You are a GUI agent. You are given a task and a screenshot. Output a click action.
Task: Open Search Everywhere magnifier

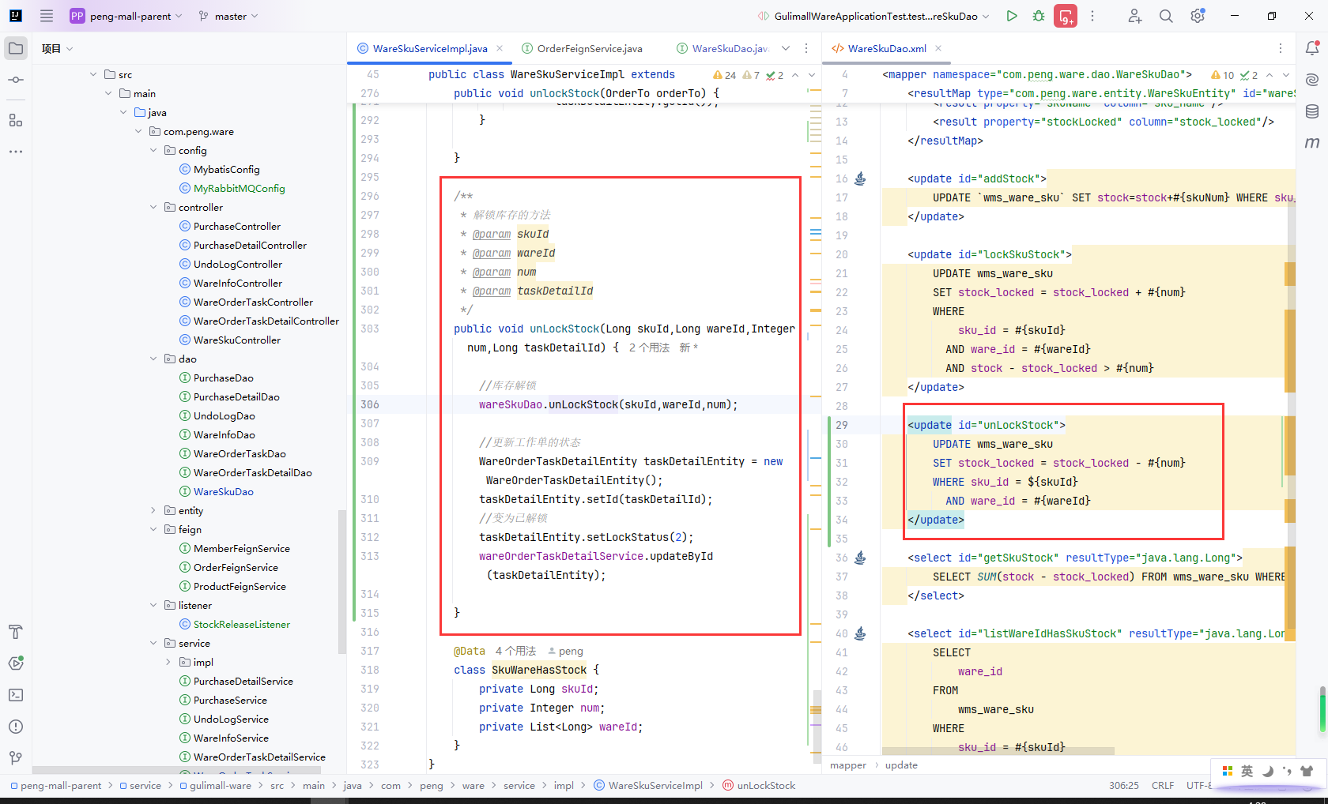tap(1166, 16)
